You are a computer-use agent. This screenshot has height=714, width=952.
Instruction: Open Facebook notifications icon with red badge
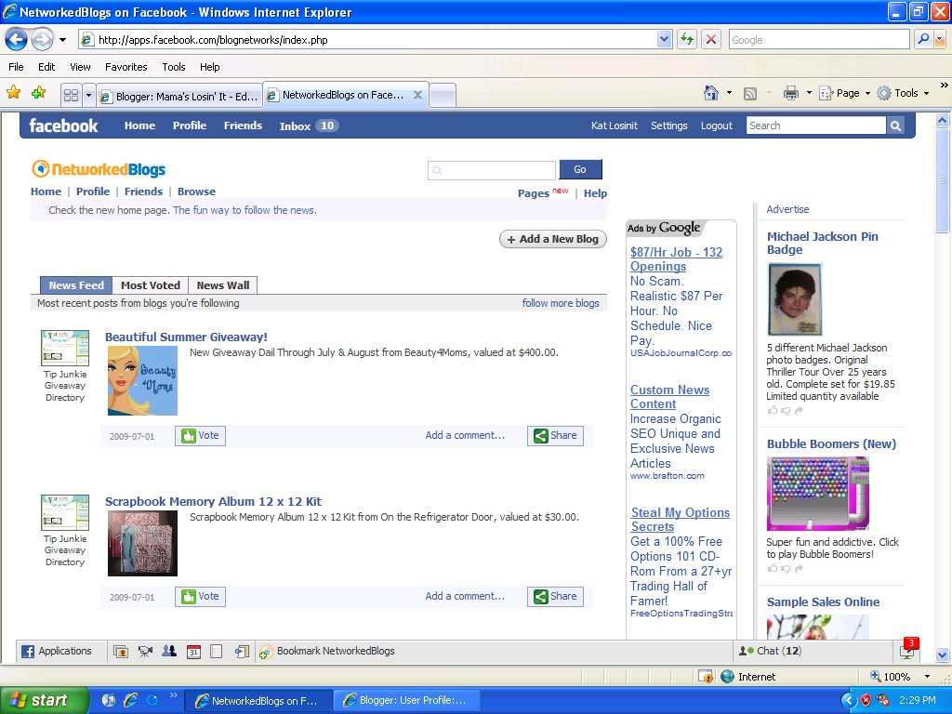coord(908,650)
